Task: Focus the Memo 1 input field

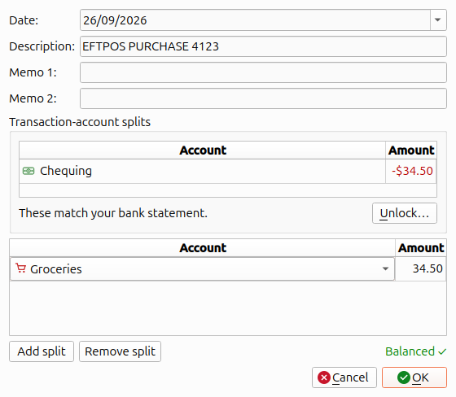Action: [263, 72]
